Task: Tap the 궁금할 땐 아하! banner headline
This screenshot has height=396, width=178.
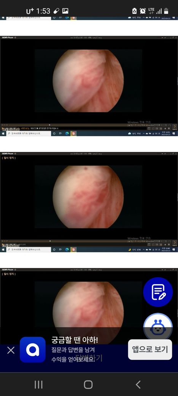Action: [x=75, y=340]
